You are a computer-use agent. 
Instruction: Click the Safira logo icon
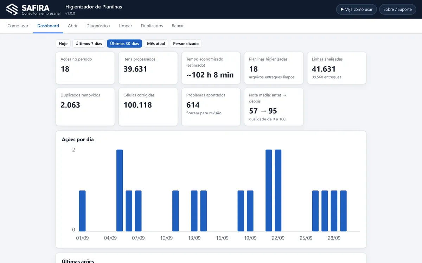tap(12, 9)
